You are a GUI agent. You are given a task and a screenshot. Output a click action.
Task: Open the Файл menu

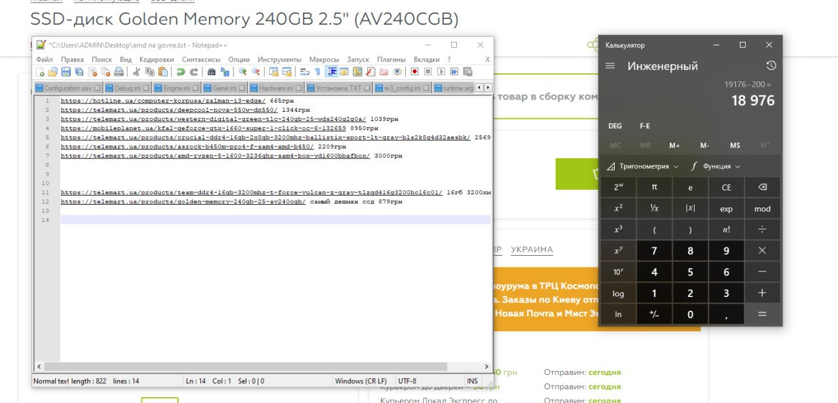coord(45,60)
